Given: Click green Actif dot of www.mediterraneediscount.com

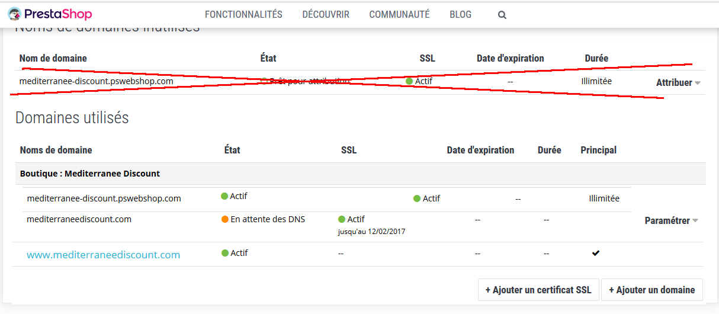Looking at the screenshot, I should click(x=225, y=253).
